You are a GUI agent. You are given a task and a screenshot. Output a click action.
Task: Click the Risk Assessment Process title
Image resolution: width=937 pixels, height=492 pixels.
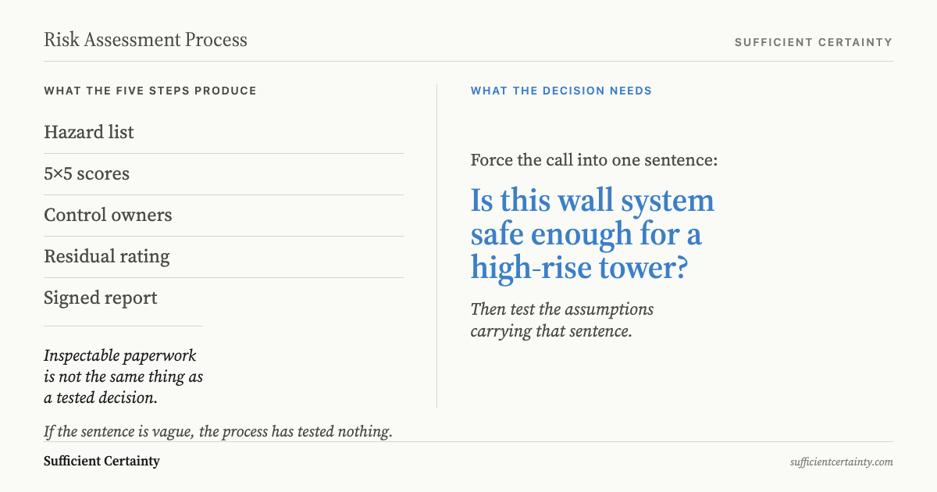click(x=145, y=40)
